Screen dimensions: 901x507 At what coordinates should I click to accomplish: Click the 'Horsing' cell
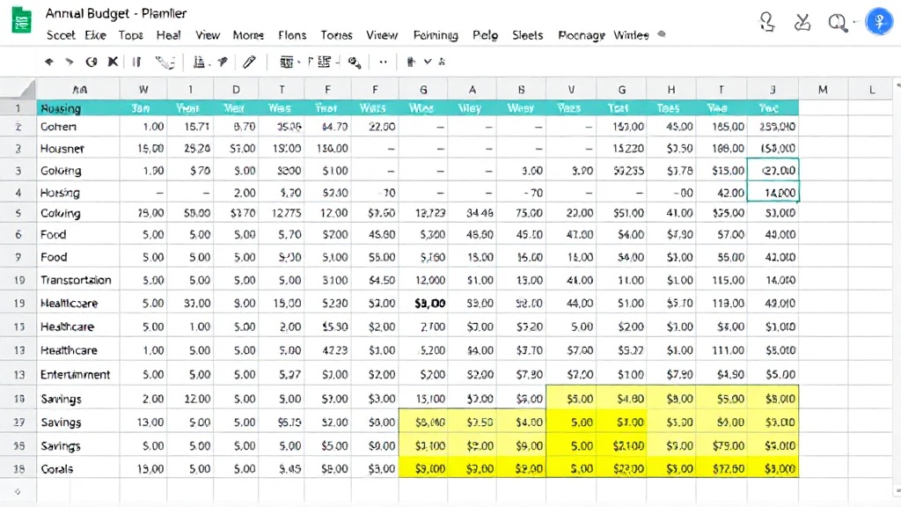pyautogui.click(x=78, y=193)
